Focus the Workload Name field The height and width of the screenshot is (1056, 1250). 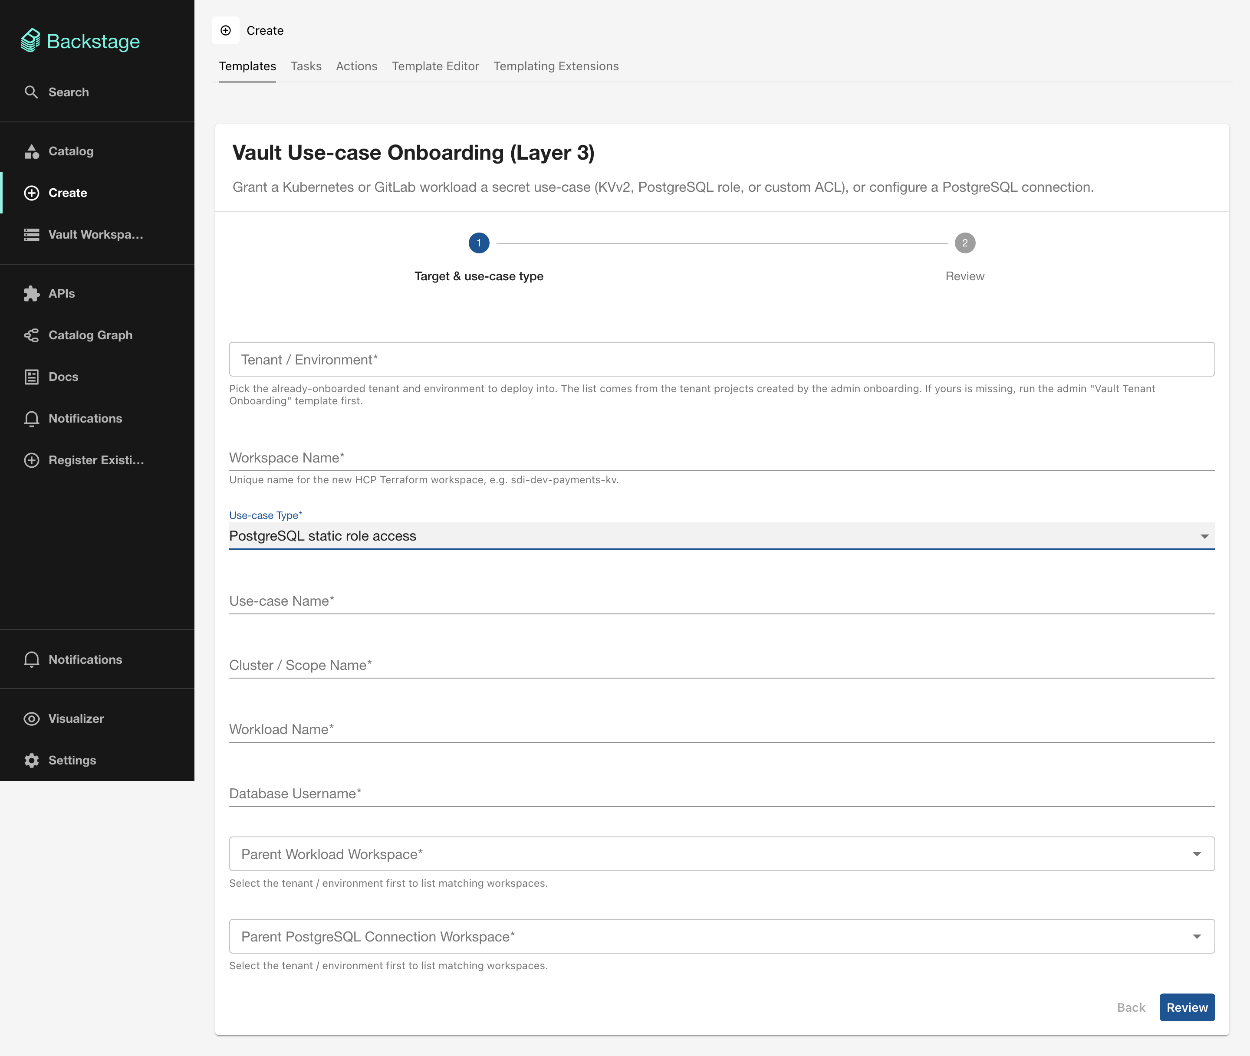tap(722, 729)
